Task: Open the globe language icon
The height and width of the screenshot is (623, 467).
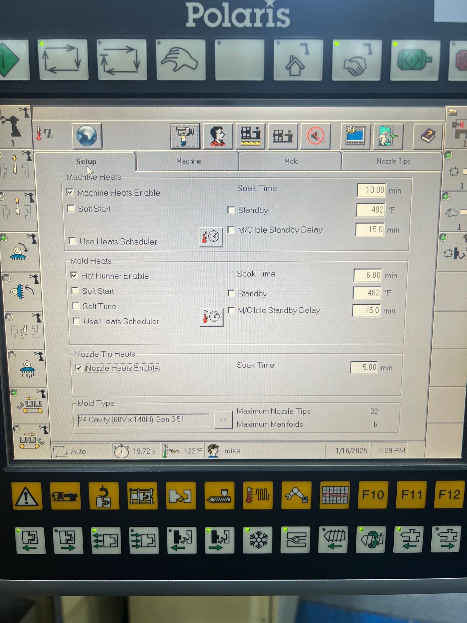Action: 87,136
